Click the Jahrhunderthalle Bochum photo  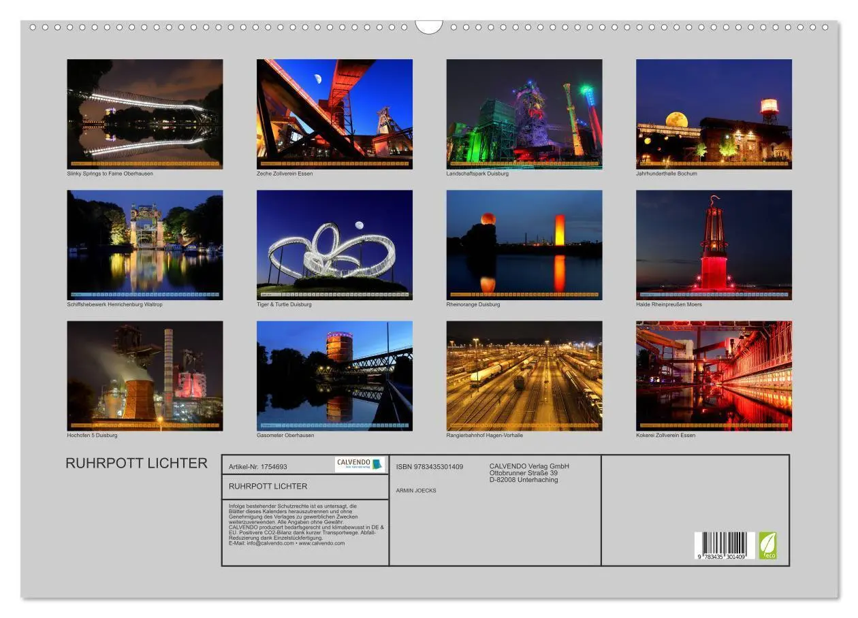[x=714, y=114]
